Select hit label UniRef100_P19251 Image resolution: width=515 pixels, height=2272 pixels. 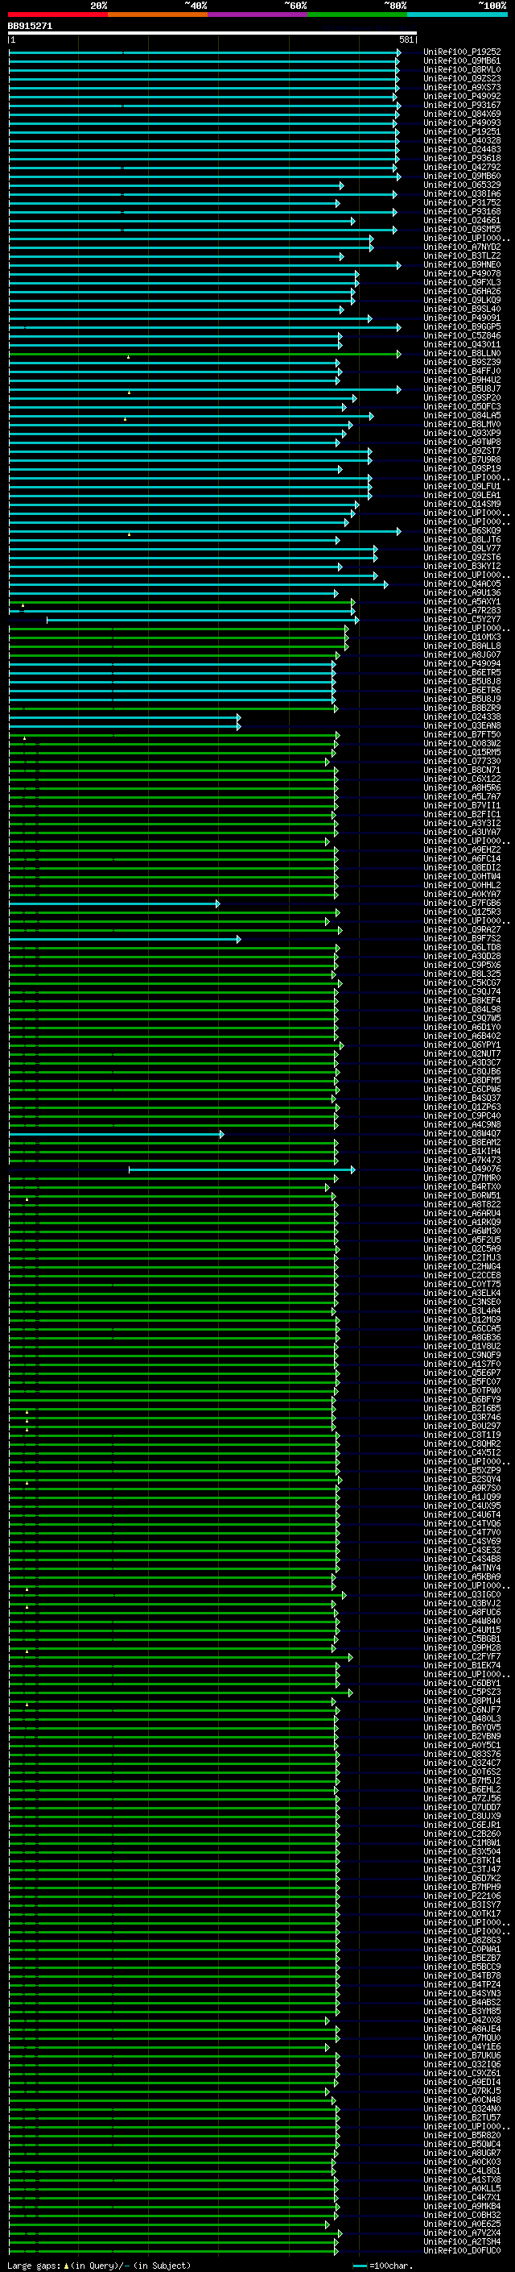pyautogui.click(x=462, y=131)
